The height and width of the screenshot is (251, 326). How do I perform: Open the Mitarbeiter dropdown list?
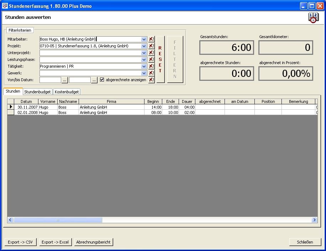[x=144, y=40]
